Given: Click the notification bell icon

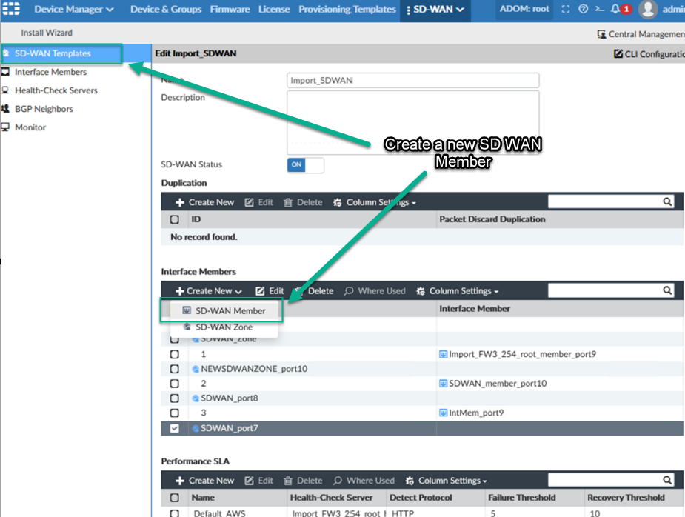Looking at the screenshot, I should pos(615,10).
